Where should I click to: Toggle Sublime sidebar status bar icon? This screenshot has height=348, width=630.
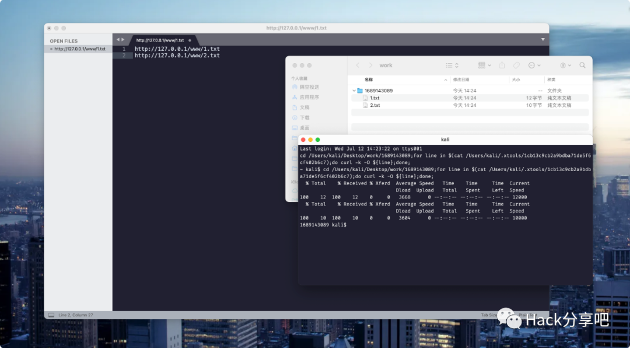point(51,315)
